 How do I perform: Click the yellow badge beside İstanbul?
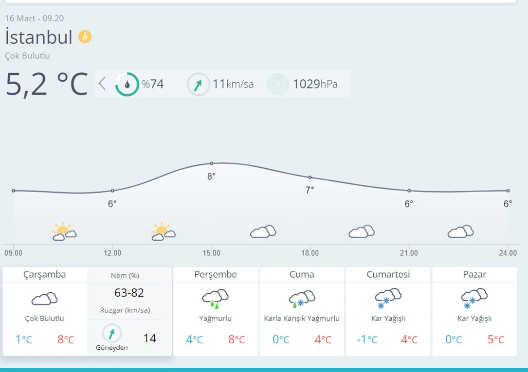85,37
